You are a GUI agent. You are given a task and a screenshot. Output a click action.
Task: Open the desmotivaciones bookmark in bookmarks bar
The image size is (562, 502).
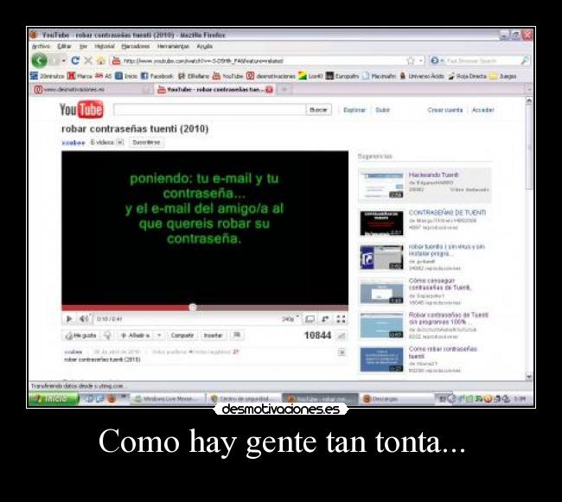[271, 76]
